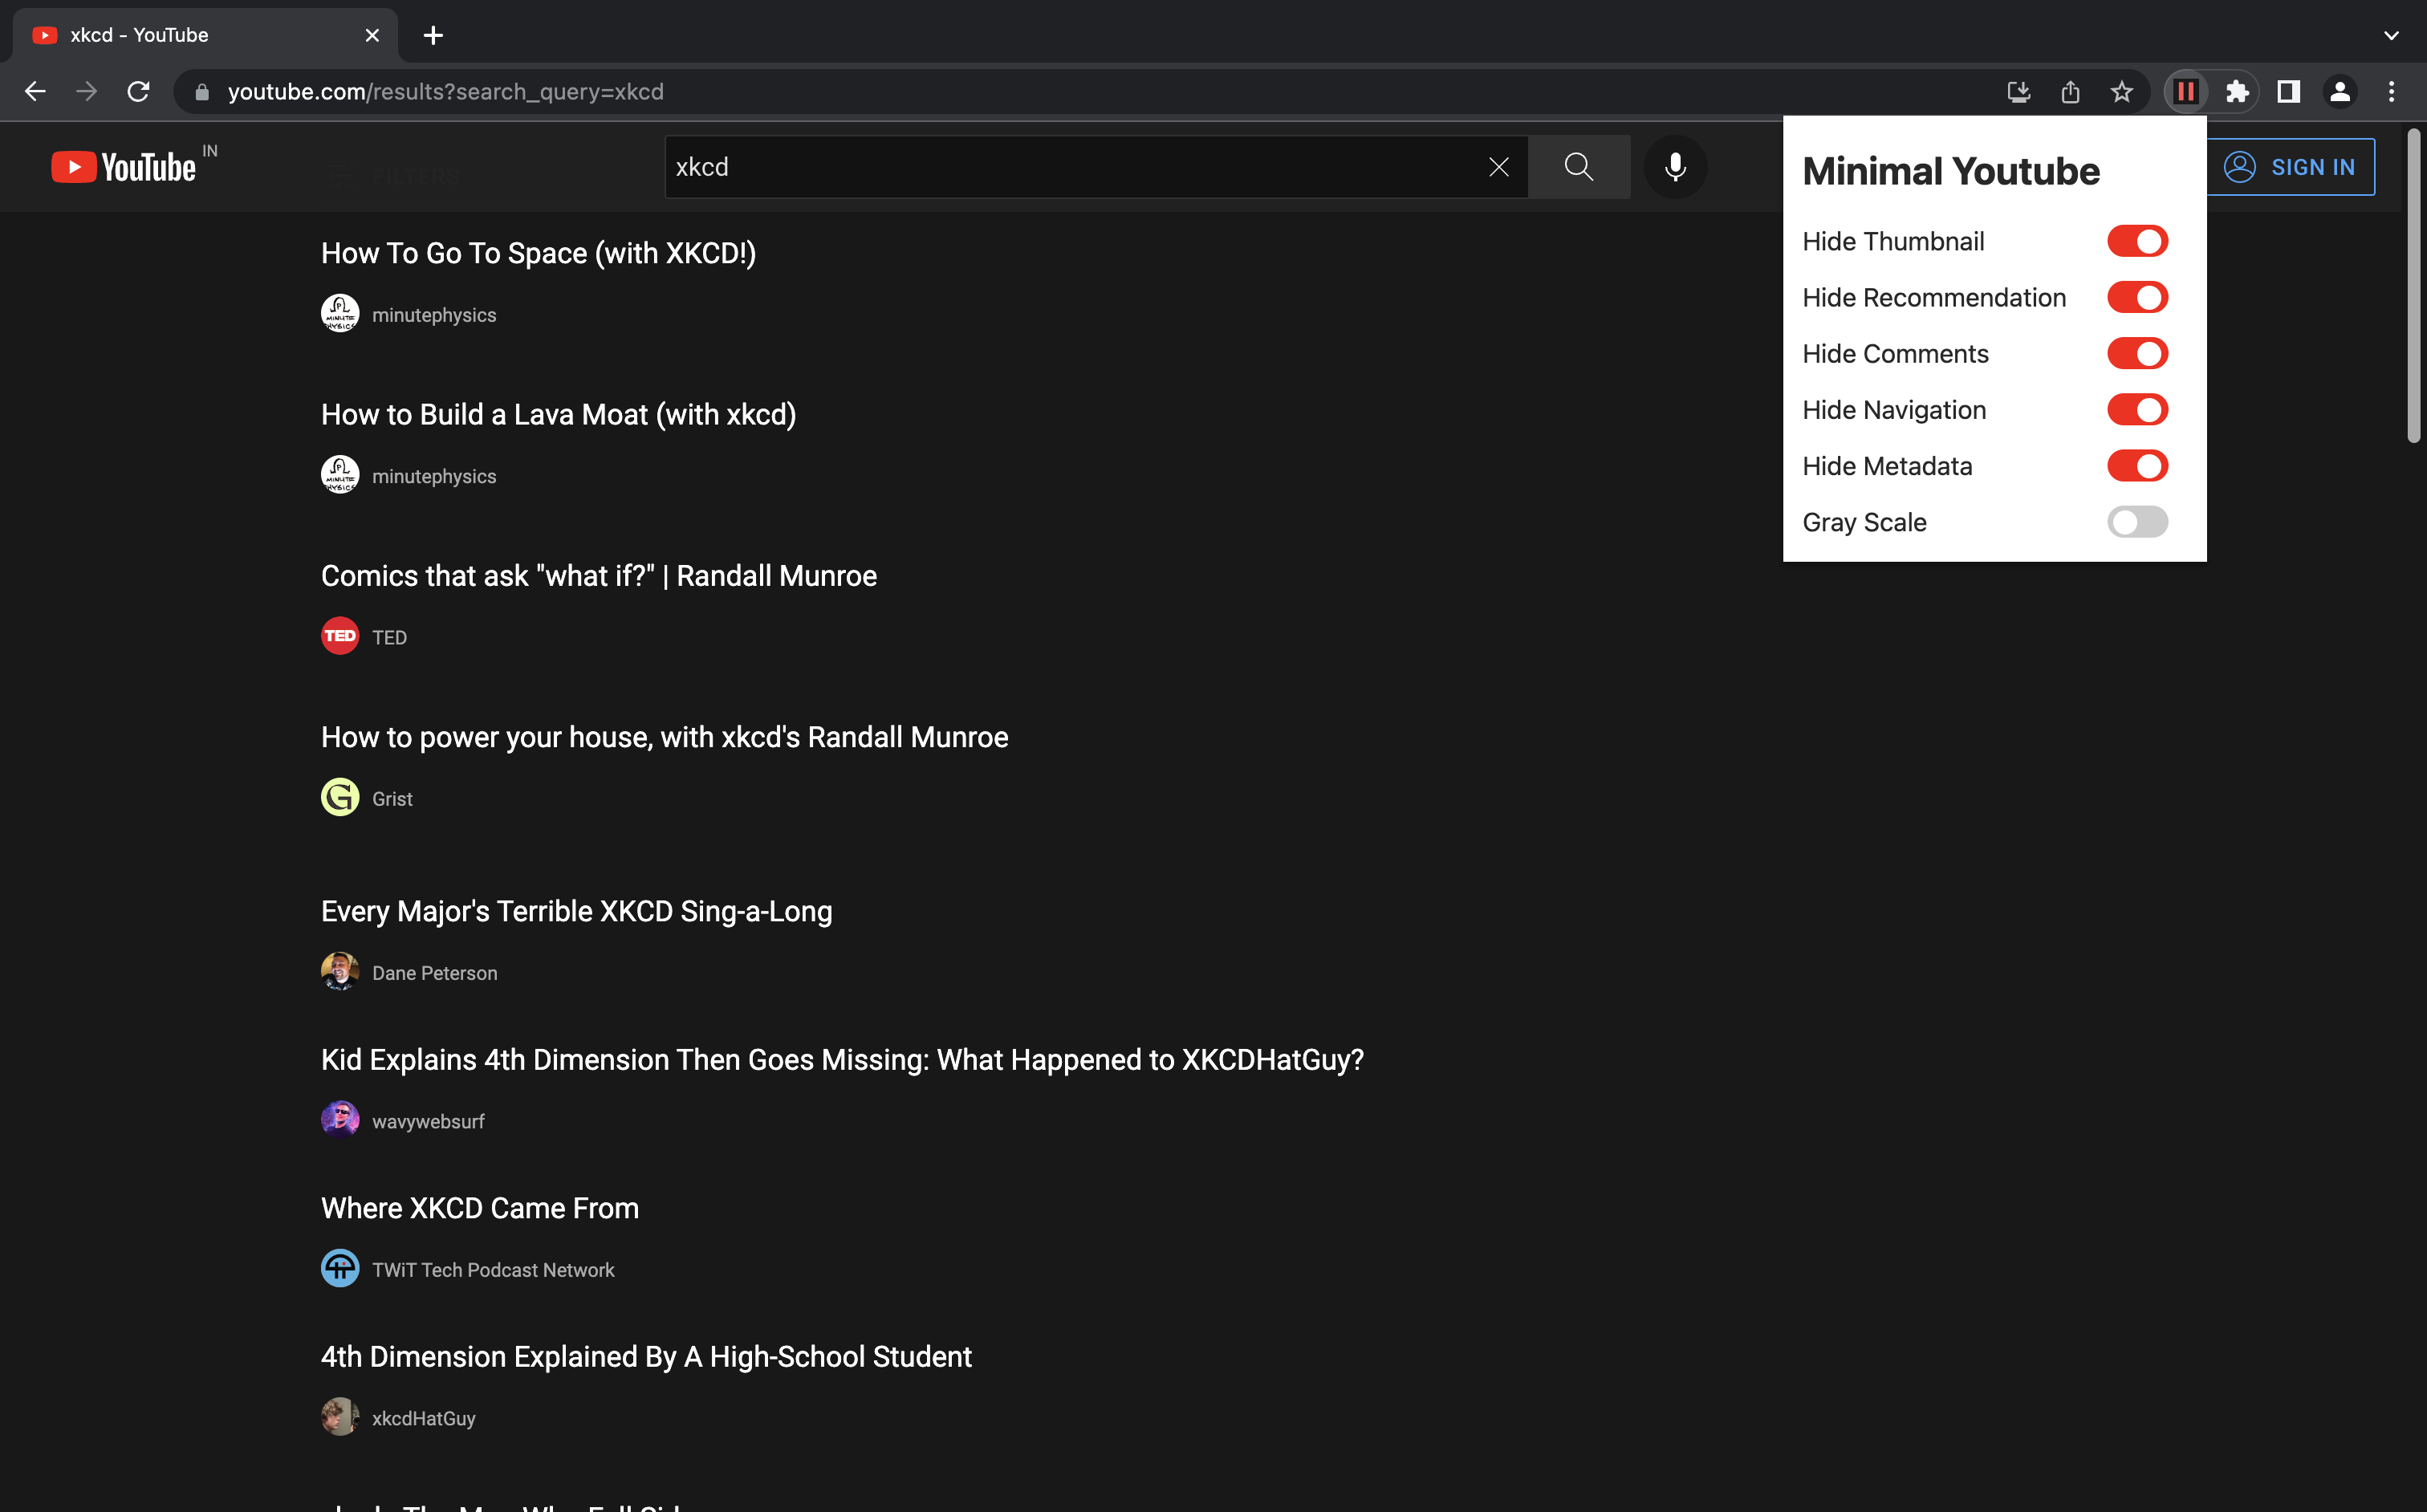The image size is (2427, 1512).
Task: Click the browser forward arrow
Action: [x=87, y=92]
